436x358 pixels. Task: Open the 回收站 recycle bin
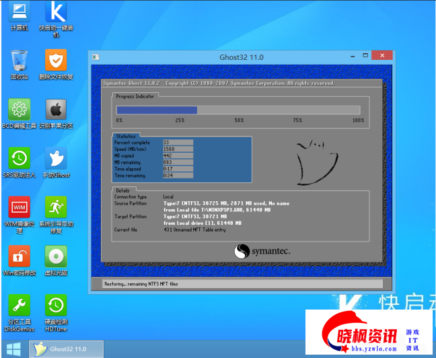[x=19, y=61]
